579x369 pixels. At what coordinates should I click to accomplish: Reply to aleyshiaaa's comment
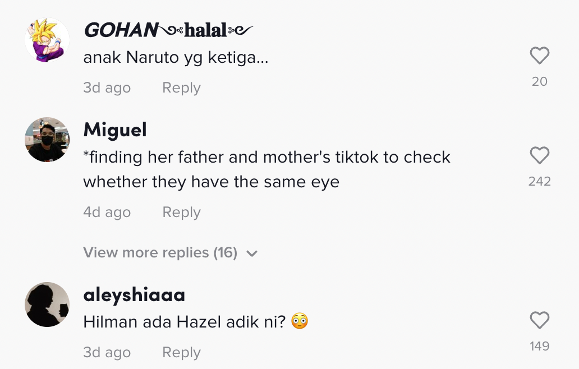[x=181, y=353]
